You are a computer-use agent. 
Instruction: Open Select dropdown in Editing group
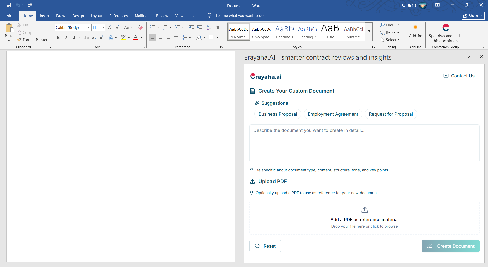click(x=390, y=40)
